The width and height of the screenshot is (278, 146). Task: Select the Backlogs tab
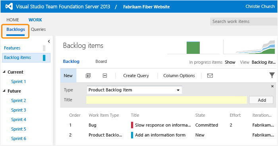15,29
